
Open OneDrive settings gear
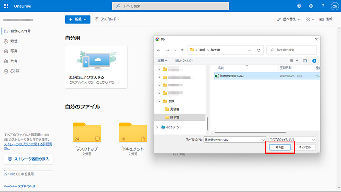click(x=311, y=6)
